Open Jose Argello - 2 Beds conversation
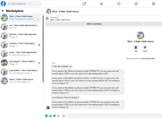 (21, 63)
